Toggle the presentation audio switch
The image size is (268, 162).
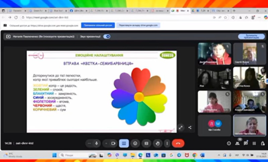107,37
